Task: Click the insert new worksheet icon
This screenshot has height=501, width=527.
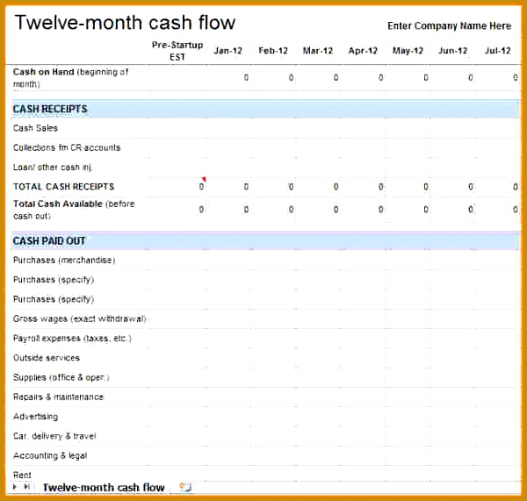Action: (185, 487)
